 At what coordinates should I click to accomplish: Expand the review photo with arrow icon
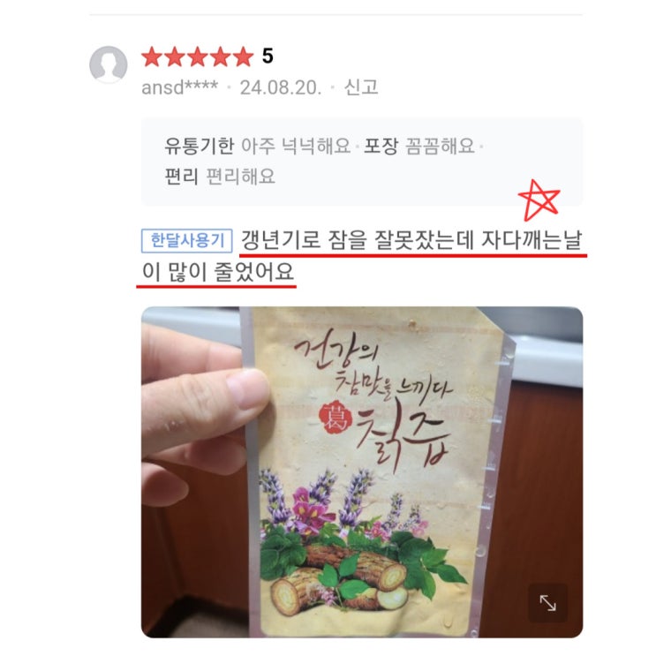(x=547, y=603)
